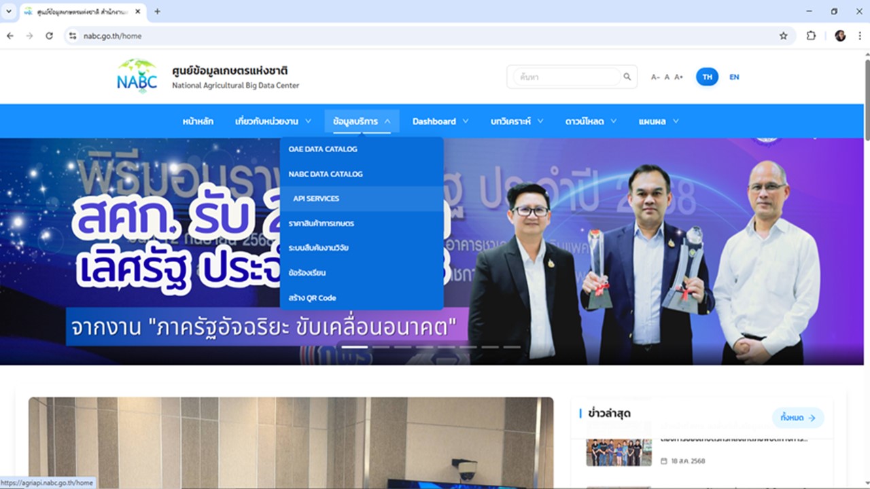
Task: Click the search magnifier icon
Action: pos(626,77)
